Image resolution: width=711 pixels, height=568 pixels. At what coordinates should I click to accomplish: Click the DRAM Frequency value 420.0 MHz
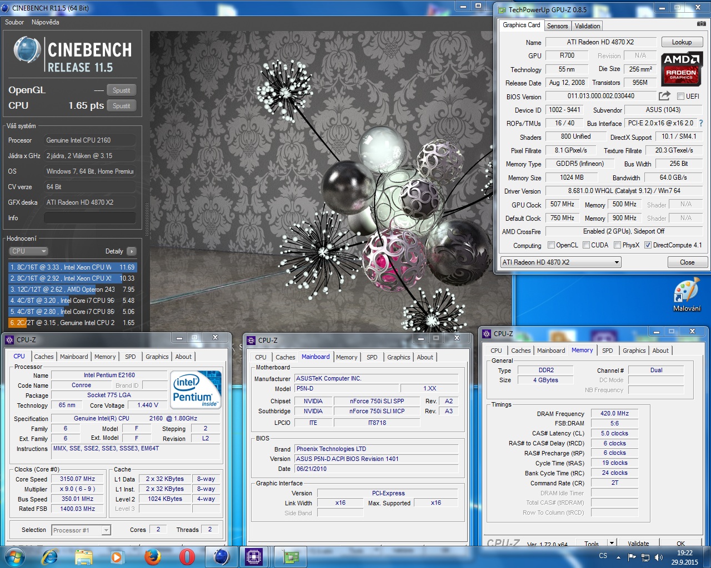tap(614, 414)
